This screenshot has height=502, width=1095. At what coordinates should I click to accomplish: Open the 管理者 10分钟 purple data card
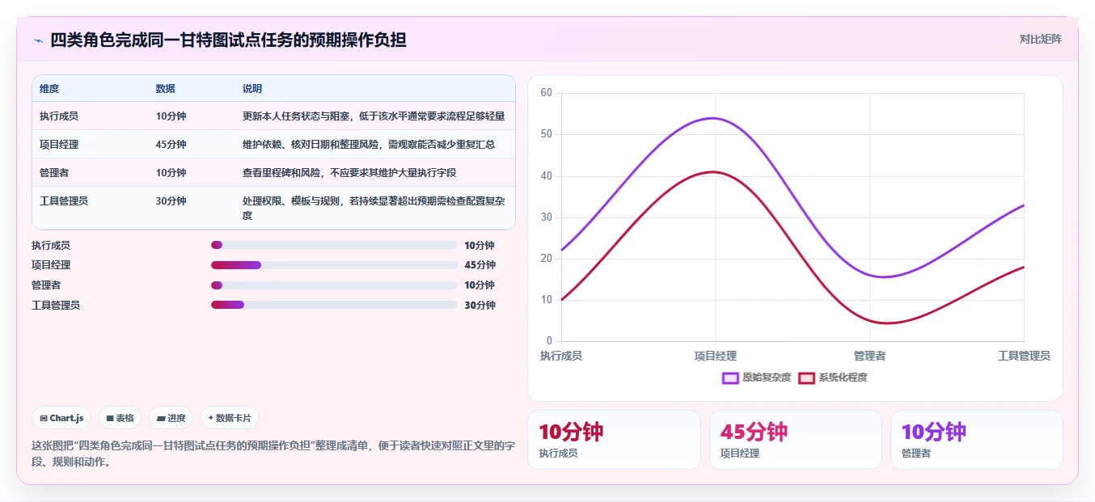point(977,440)
